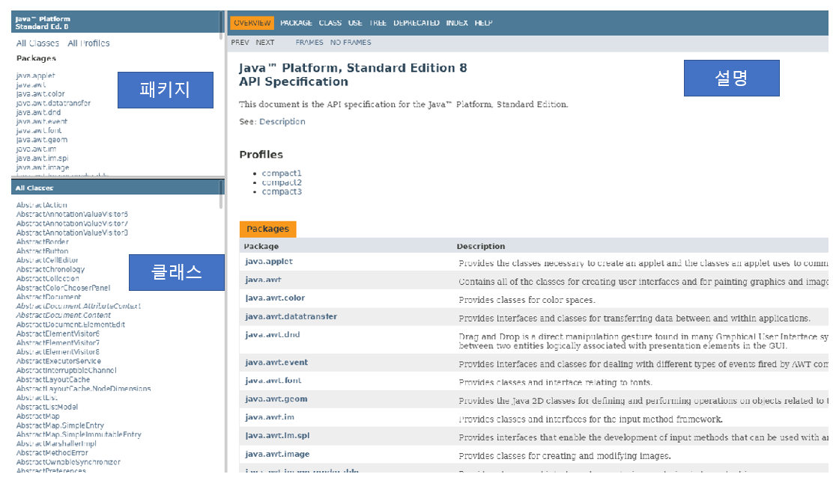Select java.awt.im.spi in the left package list
This screenshot has width=833, height=483.
coord(42,159)
